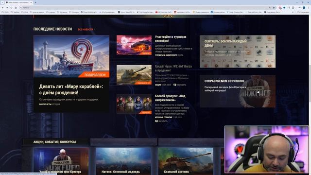Image resolution: width=311 pixels, height=175 pixels.
Task: Open the first bookmarks folder
Action: tap(5, 12)
